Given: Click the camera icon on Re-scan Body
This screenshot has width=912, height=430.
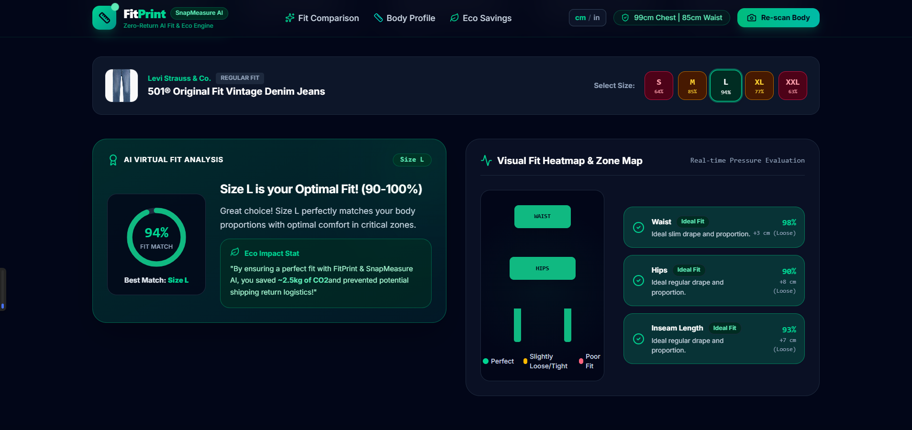Looking at the screenshot, I should [752, 18].
